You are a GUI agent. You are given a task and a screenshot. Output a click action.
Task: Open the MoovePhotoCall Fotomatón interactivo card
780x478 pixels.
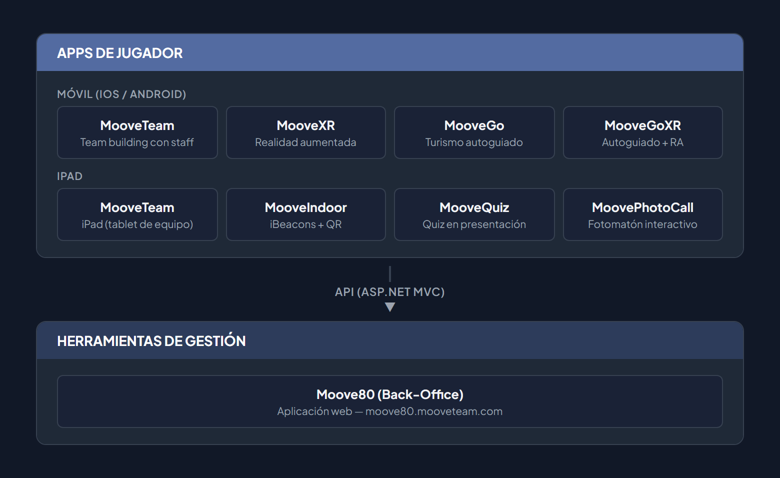pyautogui.click(x=642, y=214)
